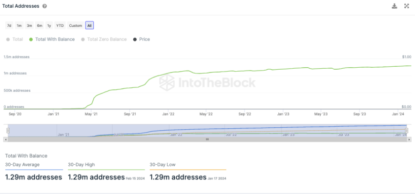Toggle the Price series legend
Screen dimensions: 415x194
pyautogui.click(x=141, y=39)
